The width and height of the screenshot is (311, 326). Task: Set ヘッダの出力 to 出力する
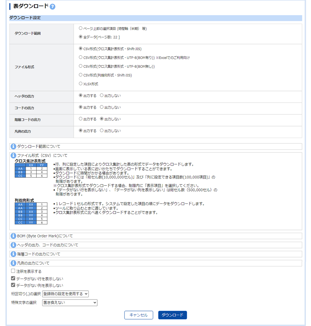[81, 95]
